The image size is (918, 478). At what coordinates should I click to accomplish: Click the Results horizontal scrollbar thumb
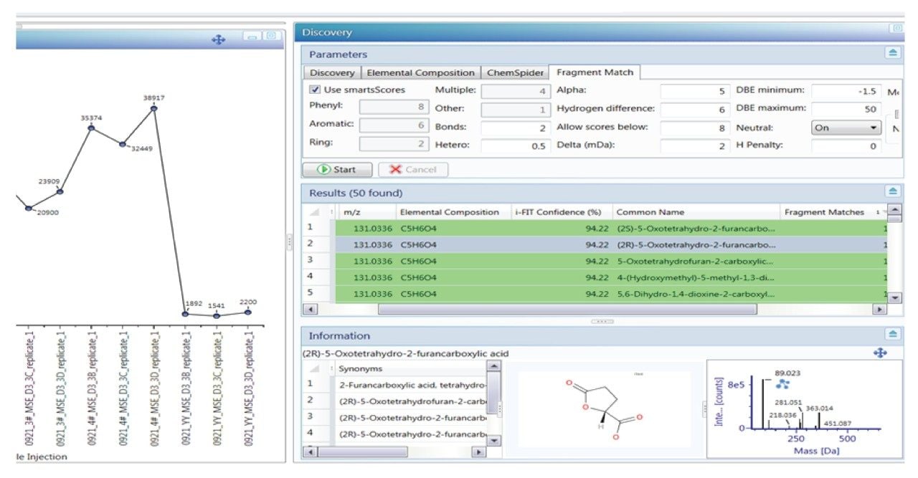[567, 310]
